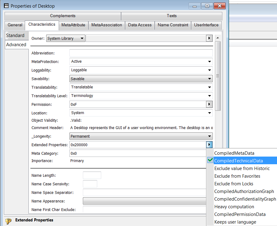The height and width of the screenshot is (226, 277).
Task: Enable the CompiledMetaData option
Action: (234, 153)
